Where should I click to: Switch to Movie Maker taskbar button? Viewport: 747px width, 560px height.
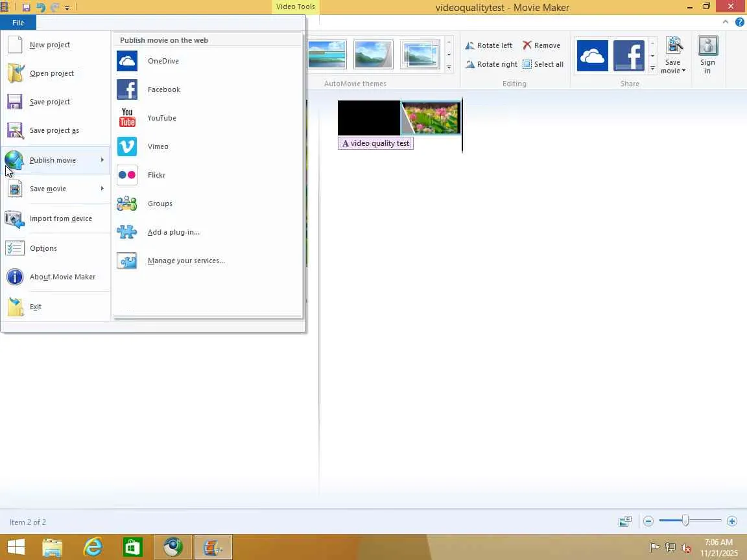[213, 547]
